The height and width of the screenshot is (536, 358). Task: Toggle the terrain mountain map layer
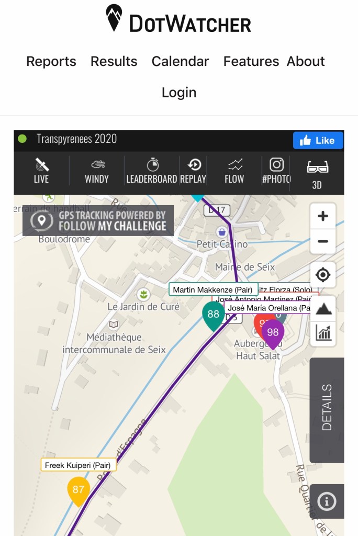pos(323,308)
